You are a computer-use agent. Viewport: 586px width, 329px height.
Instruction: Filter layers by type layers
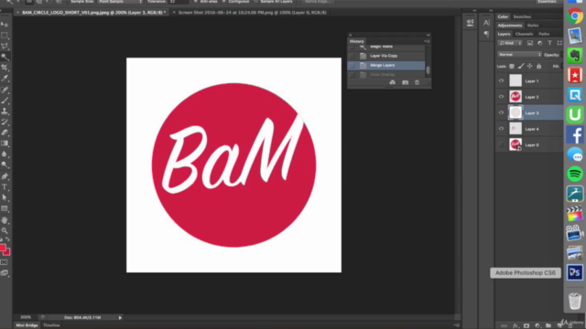click(549, 43)
